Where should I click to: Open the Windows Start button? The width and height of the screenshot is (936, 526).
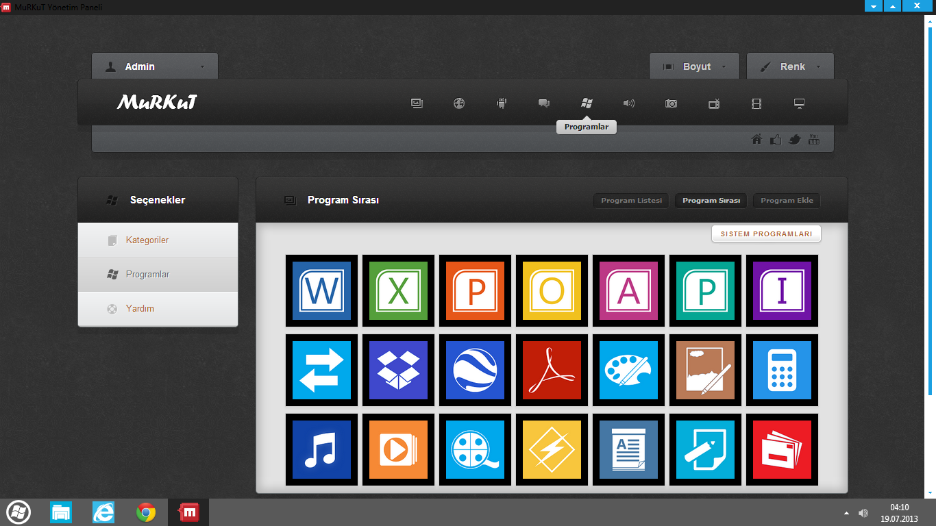[19, 512]
